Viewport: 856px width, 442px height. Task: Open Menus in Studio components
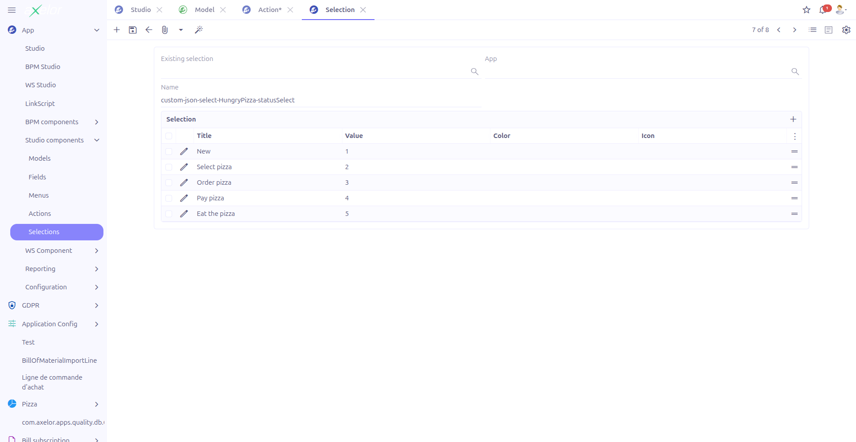pos(39,195)
